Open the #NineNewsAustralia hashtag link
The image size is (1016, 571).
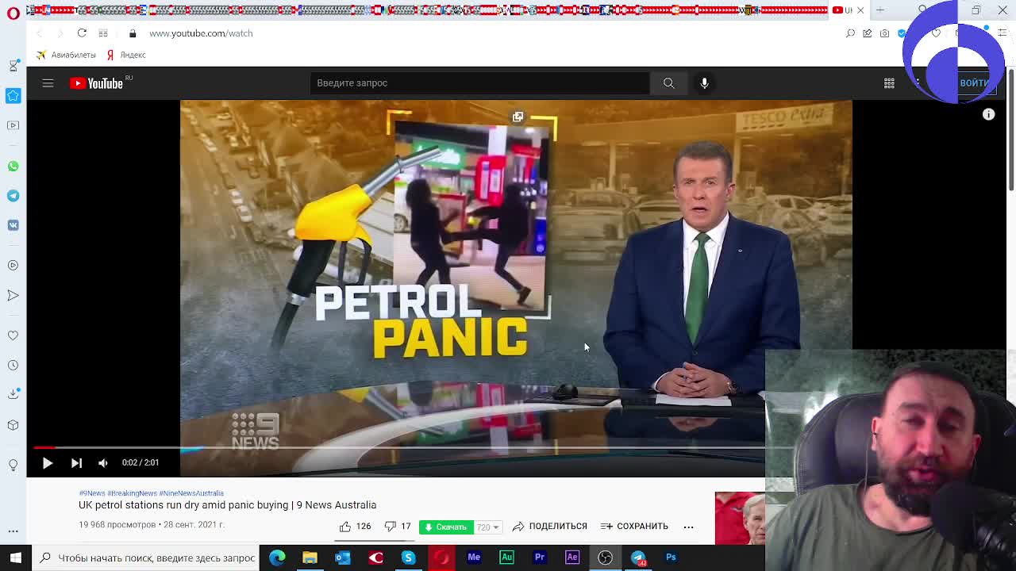191,493
